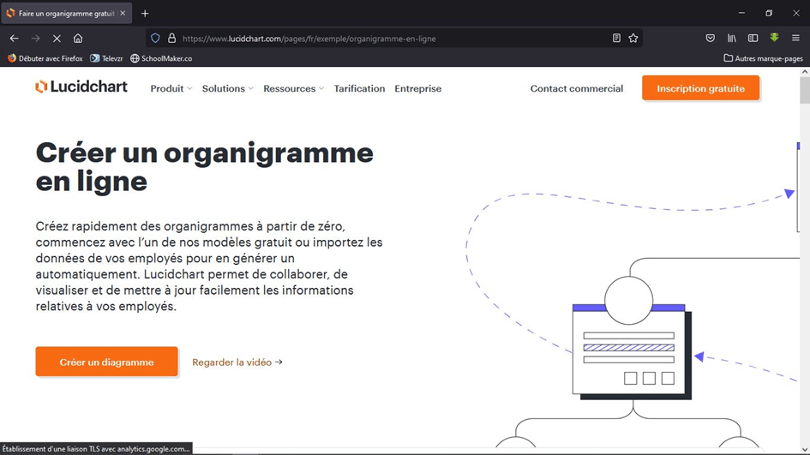The width and height of the screenshot is (810, 455).
Task: Open the tracking protection shield
Action: coord(155,39)
